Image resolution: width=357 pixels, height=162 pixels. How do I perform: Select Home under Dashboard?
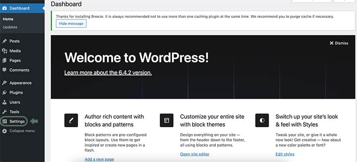click(8, 19)
